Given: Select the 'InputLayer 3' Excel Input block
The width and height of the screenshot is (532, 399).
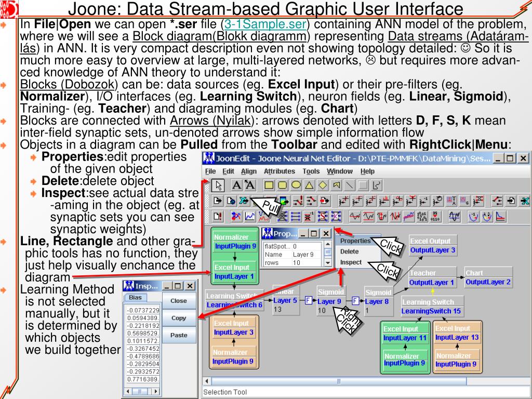Looking at the screenshot, I should [234, 328].
